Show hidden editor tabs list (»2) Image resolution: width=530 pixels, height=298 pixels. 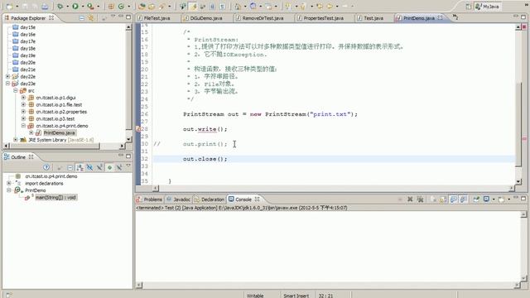[455, 17]
